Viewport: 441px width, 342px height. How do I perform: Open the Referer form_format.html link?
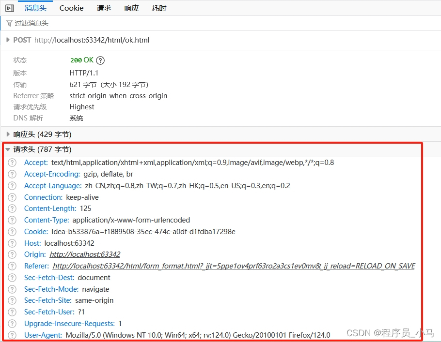(234, 266)
